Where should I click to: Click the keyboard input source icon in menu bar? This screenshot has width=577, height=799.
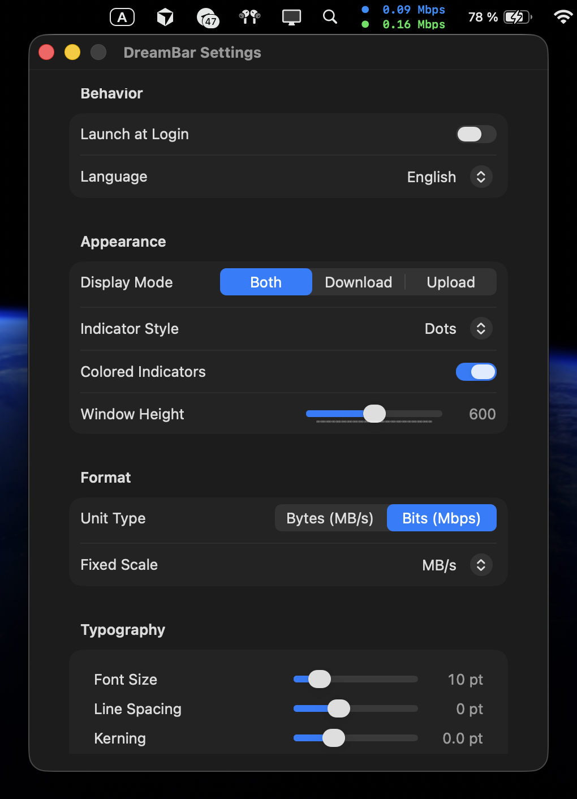point(122,18)
